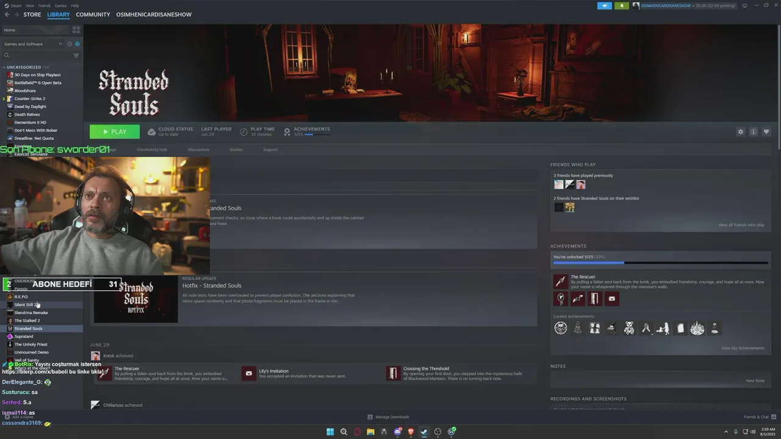781x439 pixels.
Task: Open the Help menu
Action: [x=74, y=5]
